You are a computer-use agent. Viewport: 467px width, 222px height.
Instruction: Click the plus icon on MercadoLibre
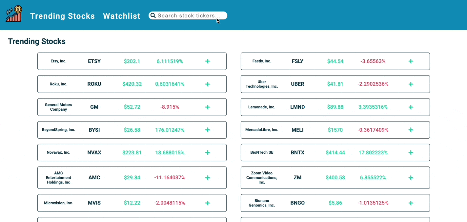pyautogui.click(x=411, y=130)
